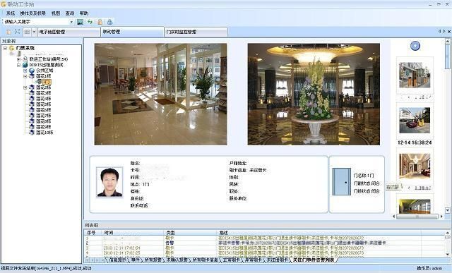Collapse the DISK15出租屋测试 node
Image resolution: width=452 pixels, height=273 pixels.
tap(18, 65)
